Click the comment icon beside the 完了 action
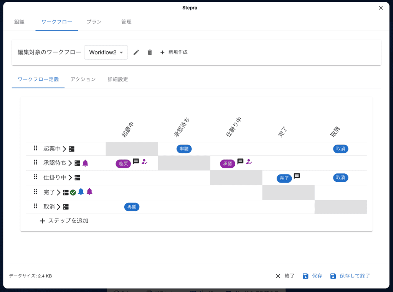Viewport: 393px width, 292px height. [x=297, y=176]
